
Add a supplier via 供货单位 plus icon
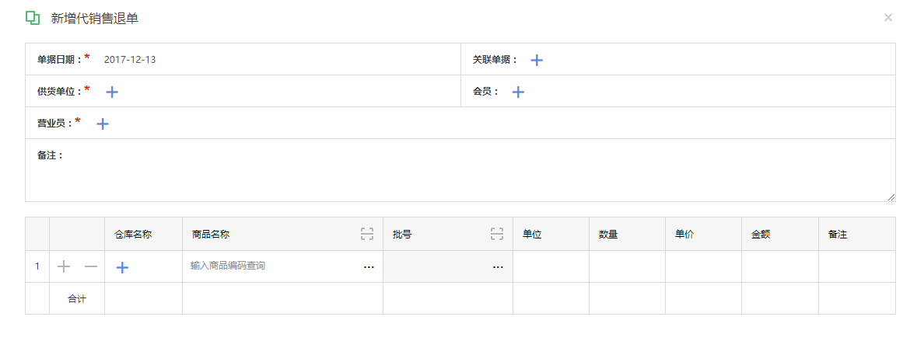tap(112, 92)
